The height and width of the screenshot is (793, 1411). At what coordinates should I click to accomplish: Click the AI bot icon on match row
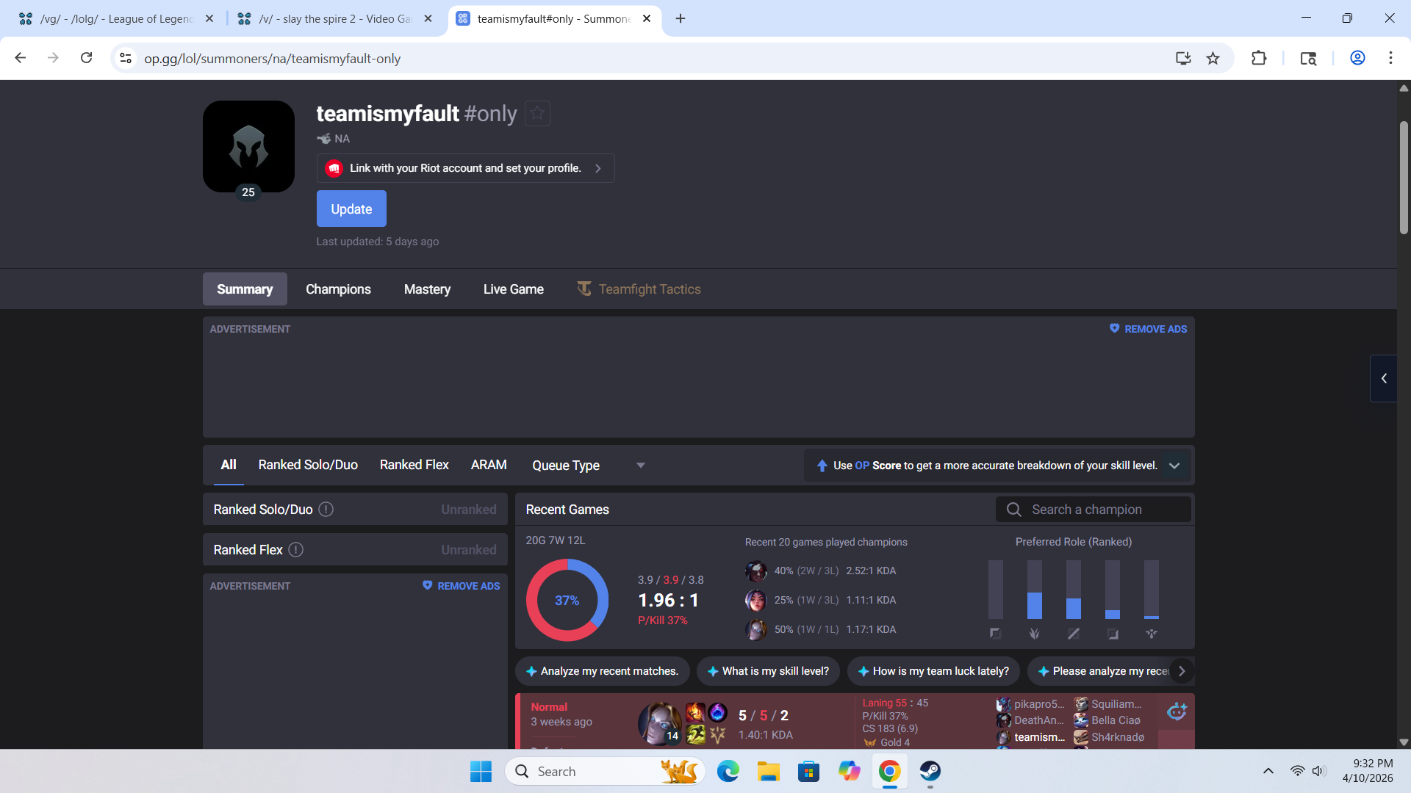coord(1177,711)
